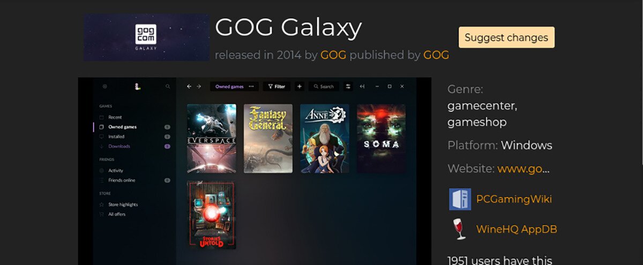Image resolution: width=643 pixels, height=265 pixels.
Task: Click the sidebar magnifier search icon
Action: tap(168, 86)
